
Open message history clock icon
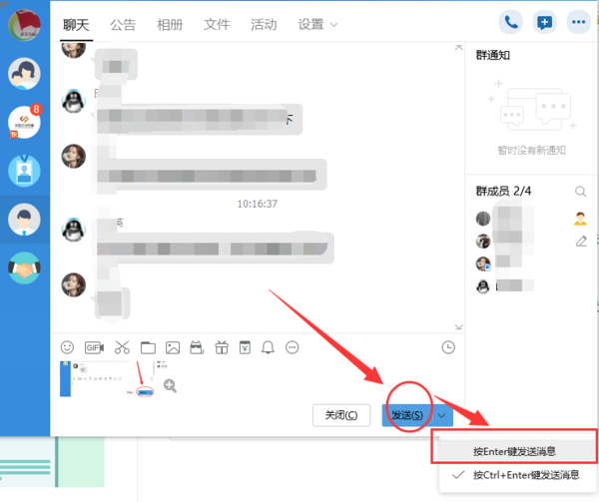448,347
